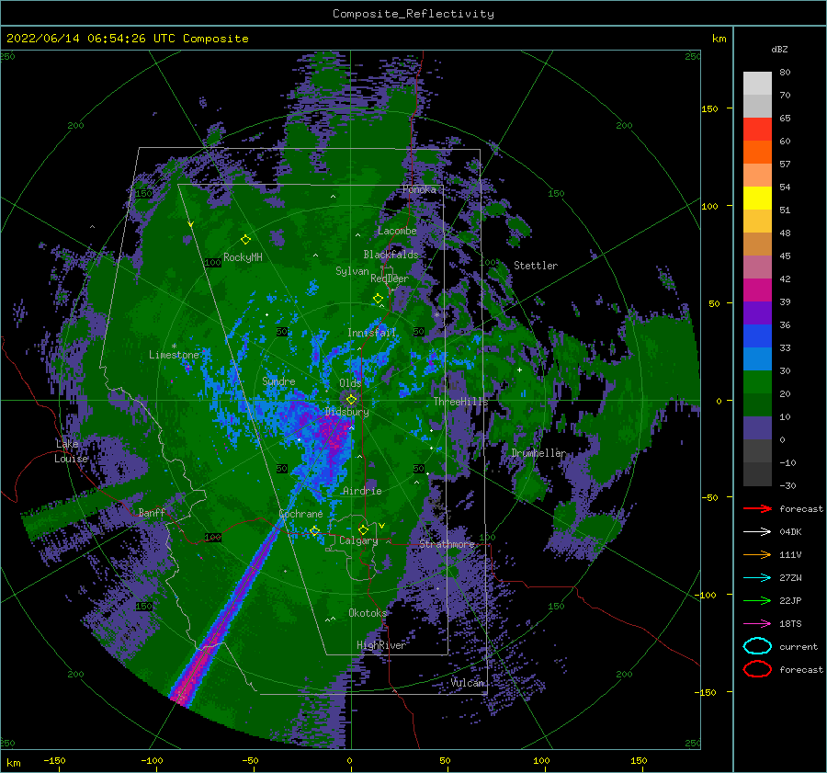
Task: Click the yellow diamond marker above RockyMH
Action: 245,240
